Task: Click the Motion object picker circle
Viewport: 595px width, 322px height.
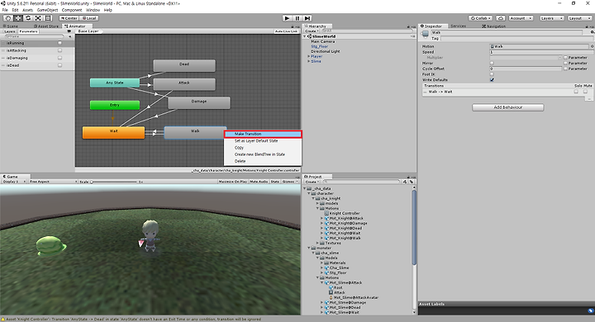Action: (592, 46)
